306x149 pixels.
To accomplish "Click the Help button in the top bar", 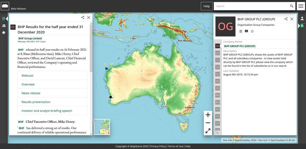I will tap(207, 6).
